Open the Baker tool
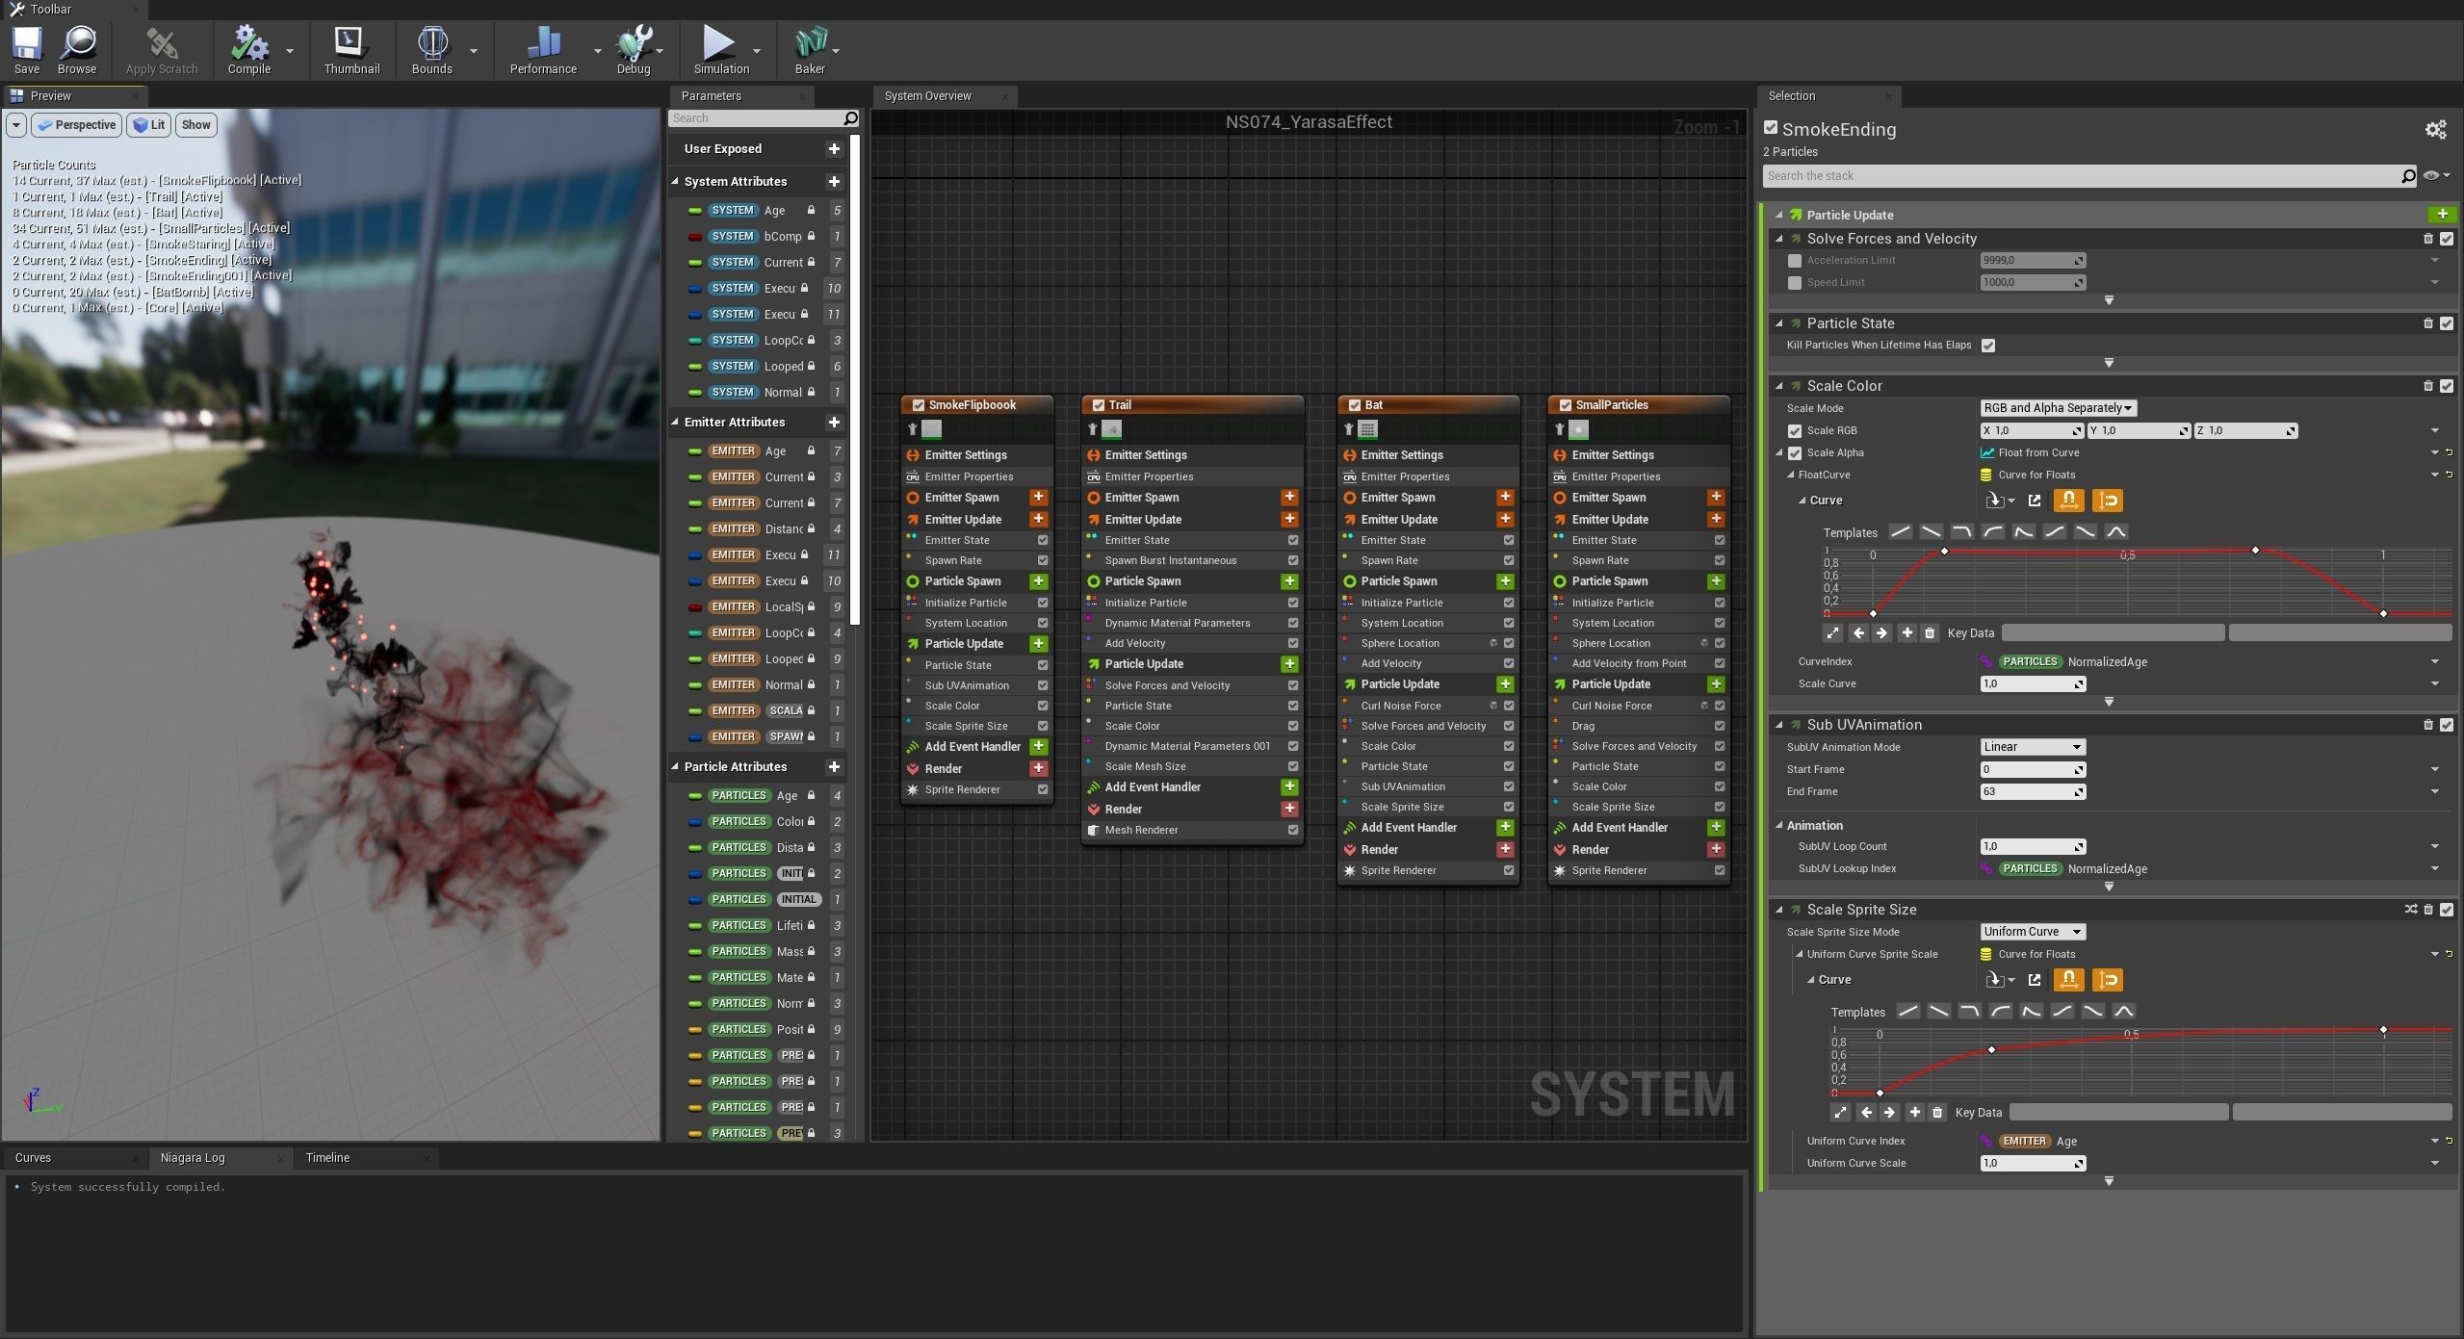This screenshot has width=2464, height=1339. (810, 44)
